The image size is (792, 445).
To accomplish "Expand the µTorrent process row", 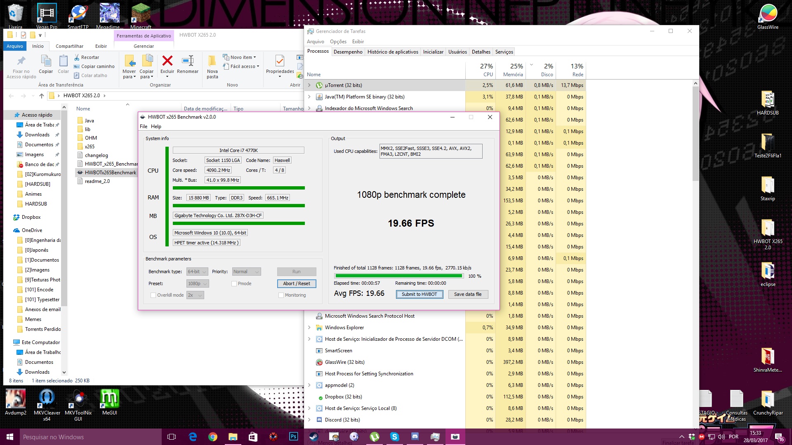I will (x=309, y=85).
